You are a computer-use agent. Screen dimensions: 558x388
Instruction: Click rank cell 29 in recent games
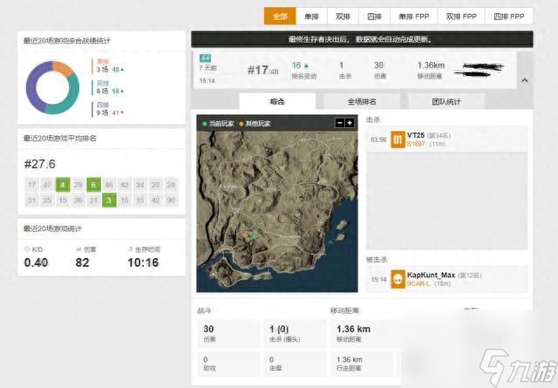(78, 185)
